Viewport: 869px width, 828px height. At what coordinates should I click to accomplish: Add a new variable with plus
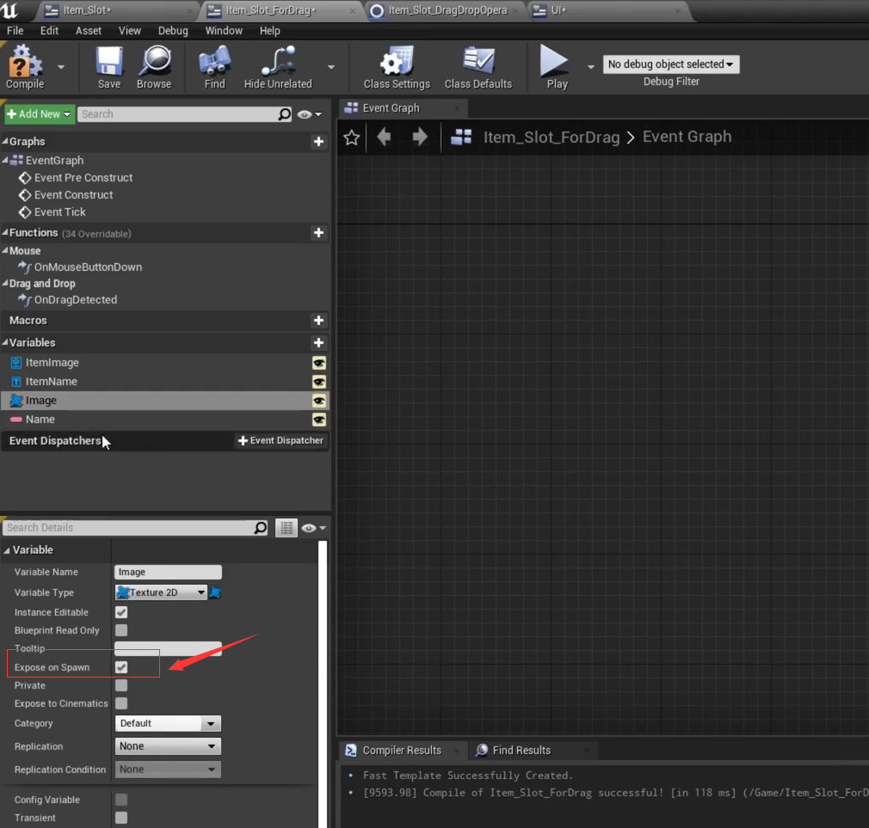click(318, 343)
